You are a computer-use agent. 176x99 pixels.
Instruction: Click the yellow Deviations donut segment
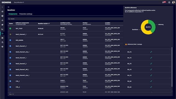click(143, 28)
